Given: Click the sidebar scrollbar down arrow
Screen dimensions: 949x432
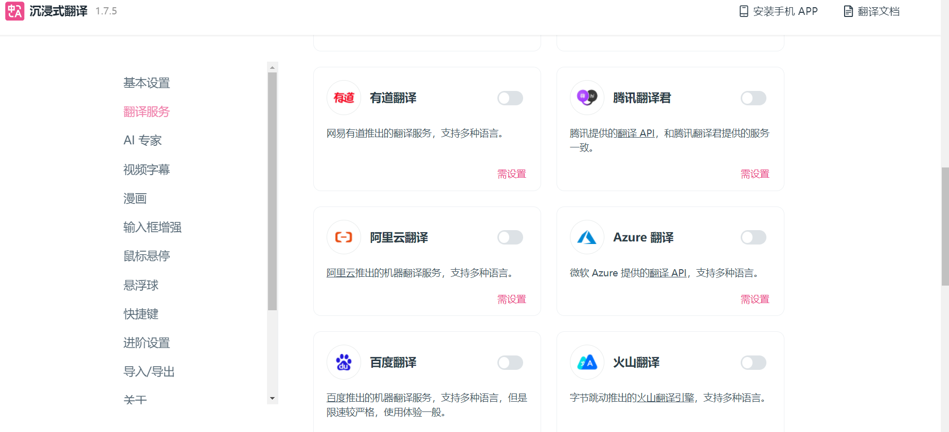Looking at the screenshot, I should 273,399.
